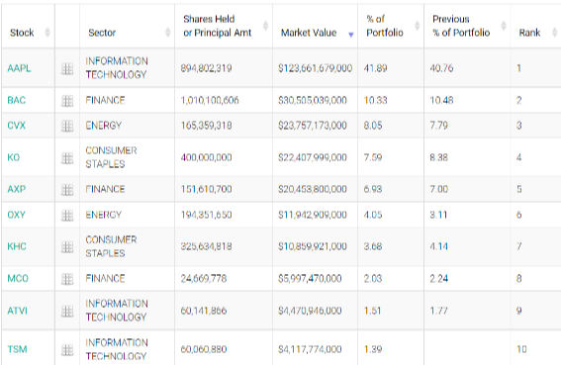Sort by Previous % of Portfolio
561x365 pixels.
[504, 26]
